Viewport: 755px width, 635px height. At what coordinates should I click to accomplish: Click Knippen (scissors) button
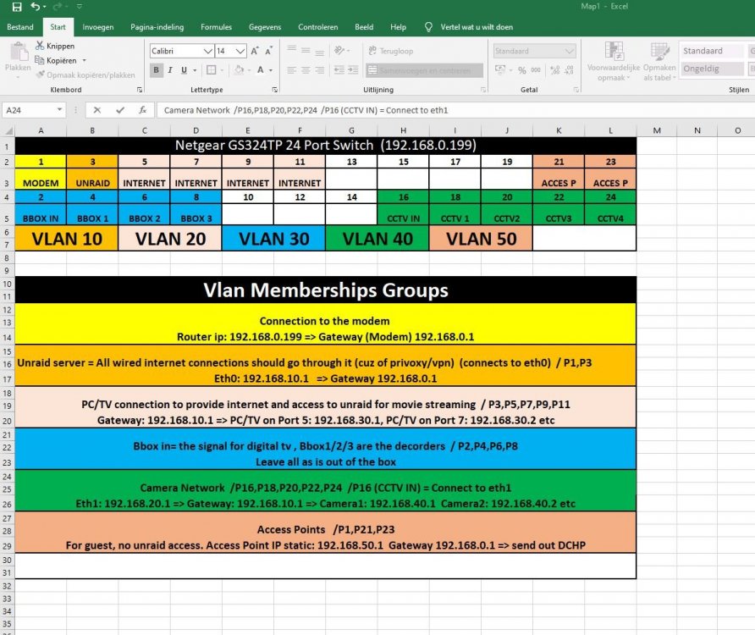pos(55,46)
